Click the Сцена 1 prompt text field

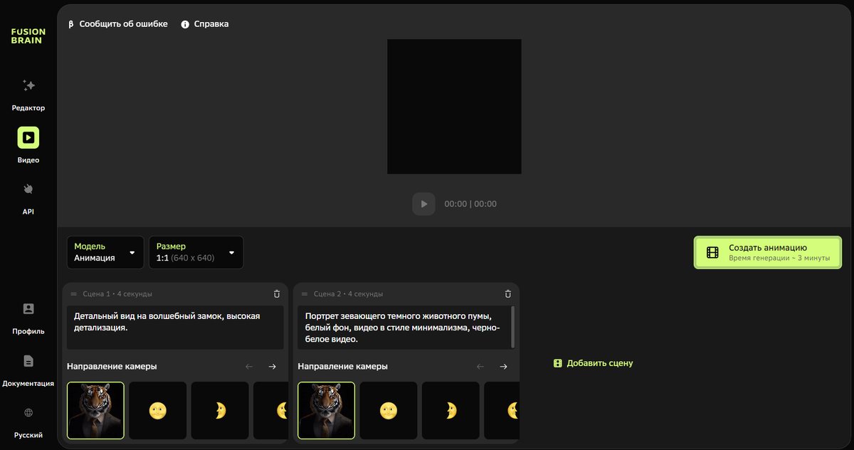pos(175,328)
